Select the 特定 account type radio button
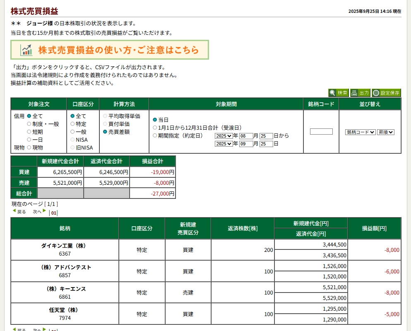Image resolution: width=411 pixels, height=331 pixels. coord(72,124)
